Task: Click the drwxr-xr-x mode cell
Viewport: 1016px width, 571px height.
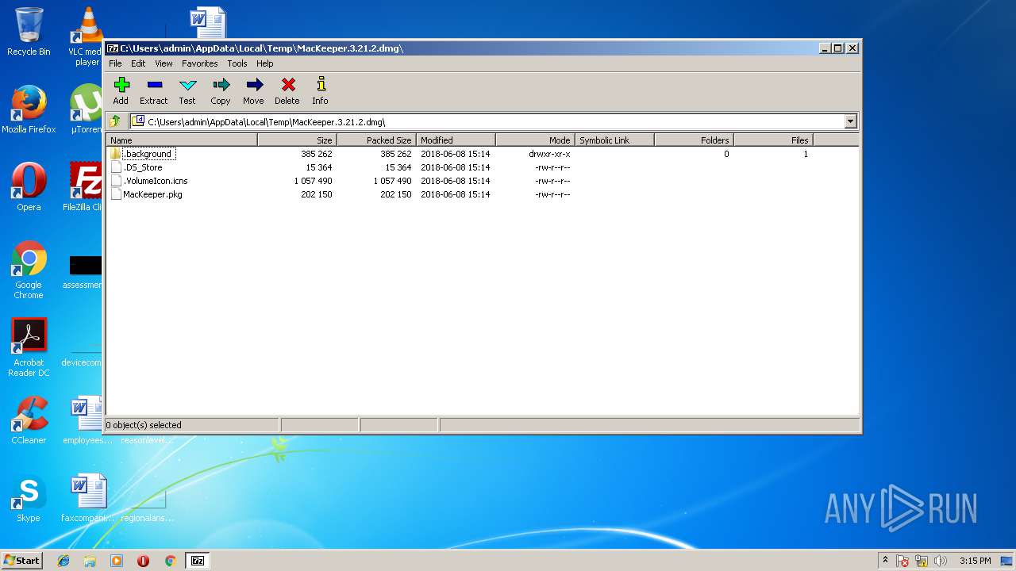Action: click(x=549, y=154)
